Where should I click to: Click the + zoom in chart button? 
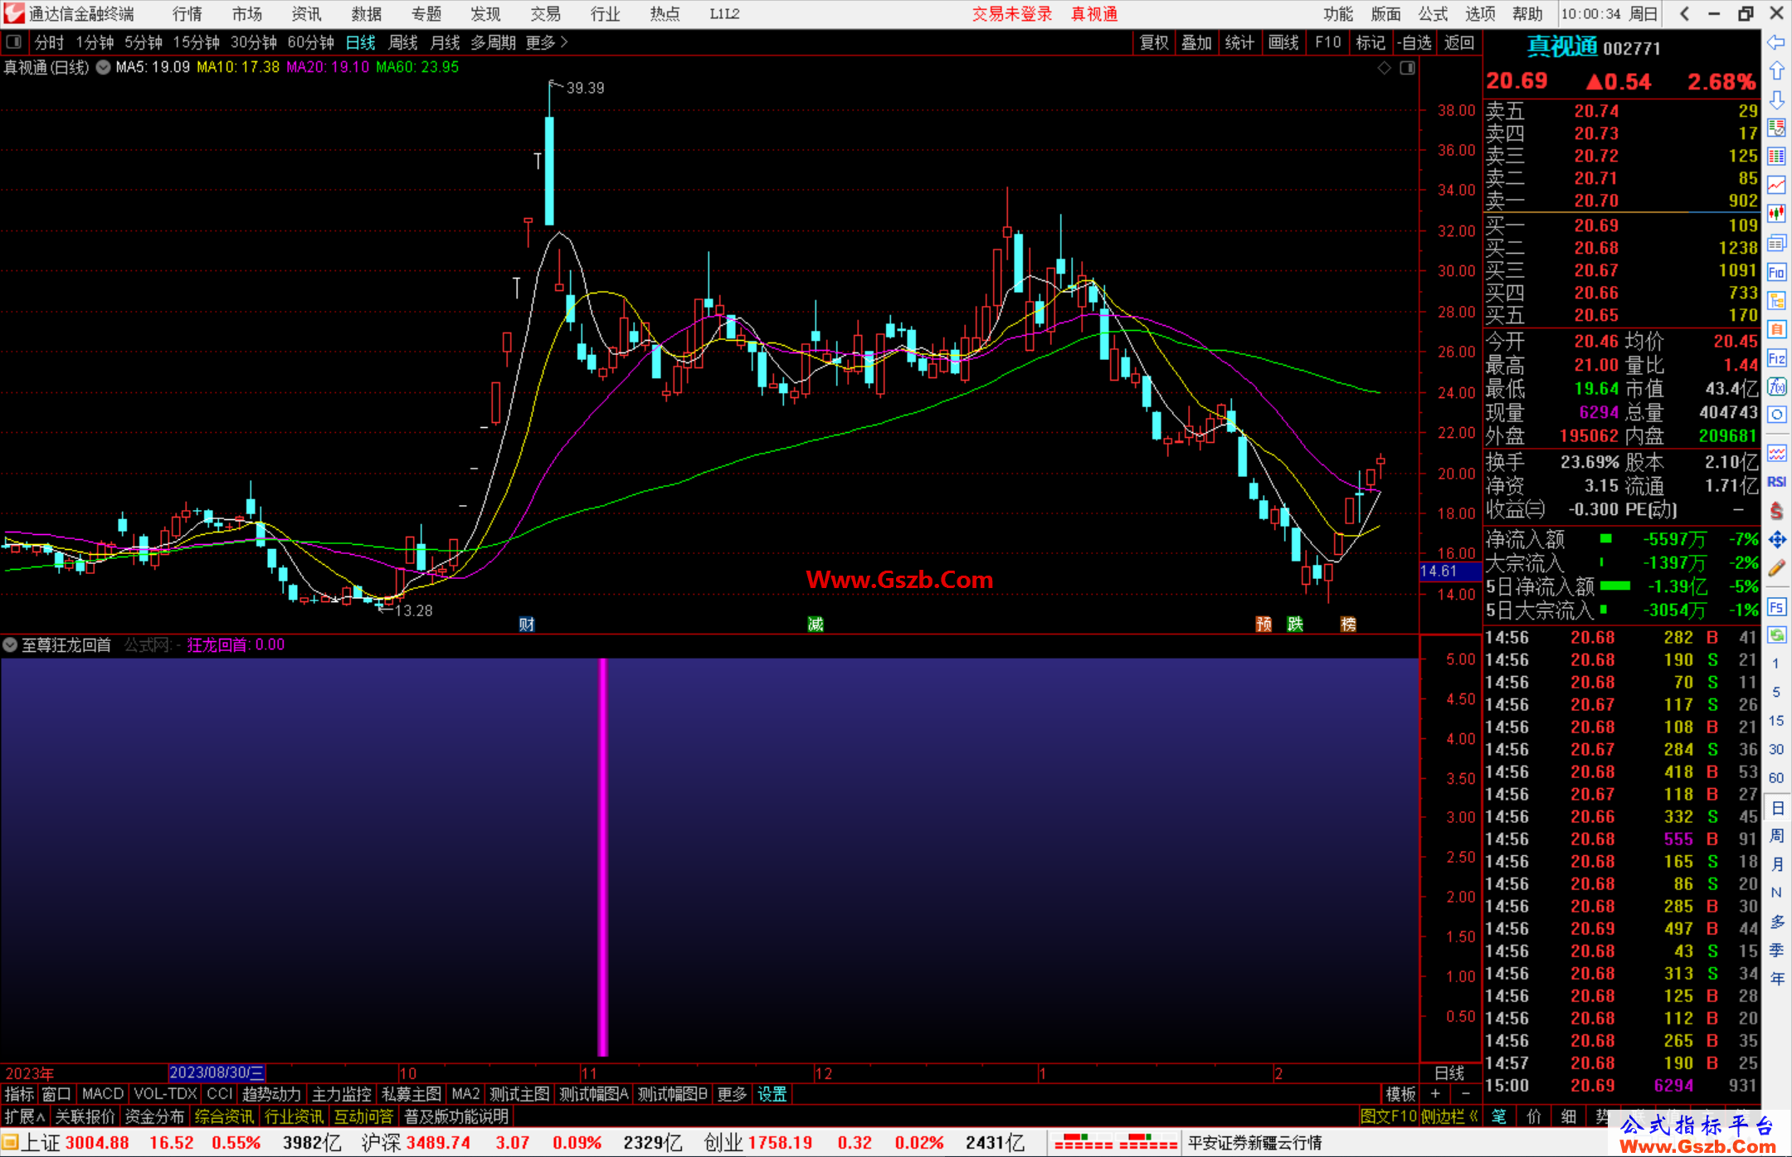click(1436, 1094)
